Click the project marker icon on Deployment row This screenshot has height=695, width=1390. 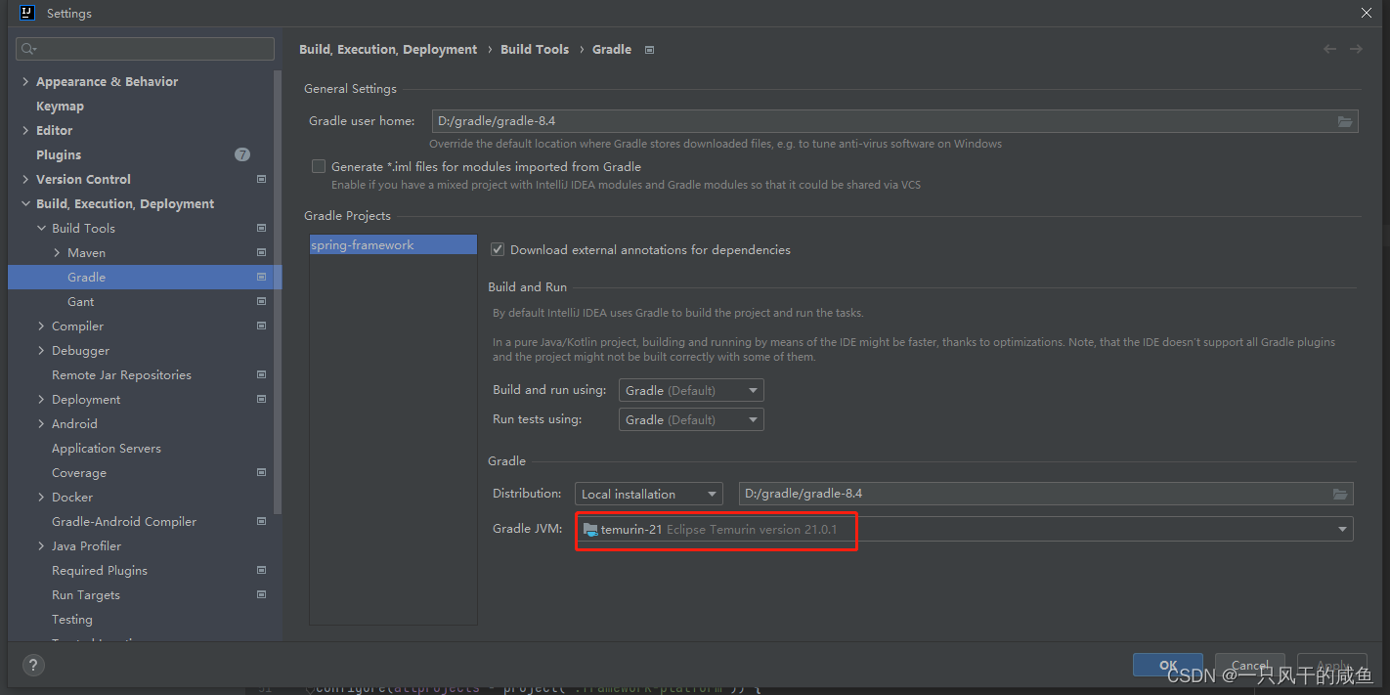[261, 399]
